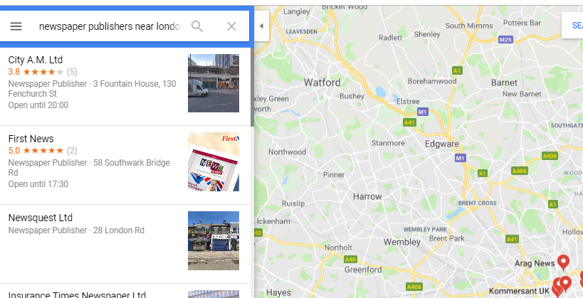The width and height of the screenshot is (583, 298).
Task: Click the results list scrollbar
Action: (x=253, y=88)
